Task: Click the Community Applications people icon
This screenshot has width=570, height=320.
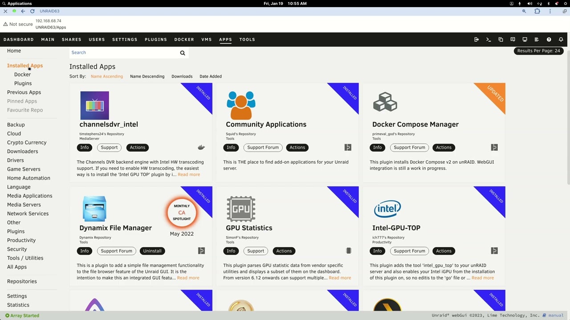Action: [241, 105]
